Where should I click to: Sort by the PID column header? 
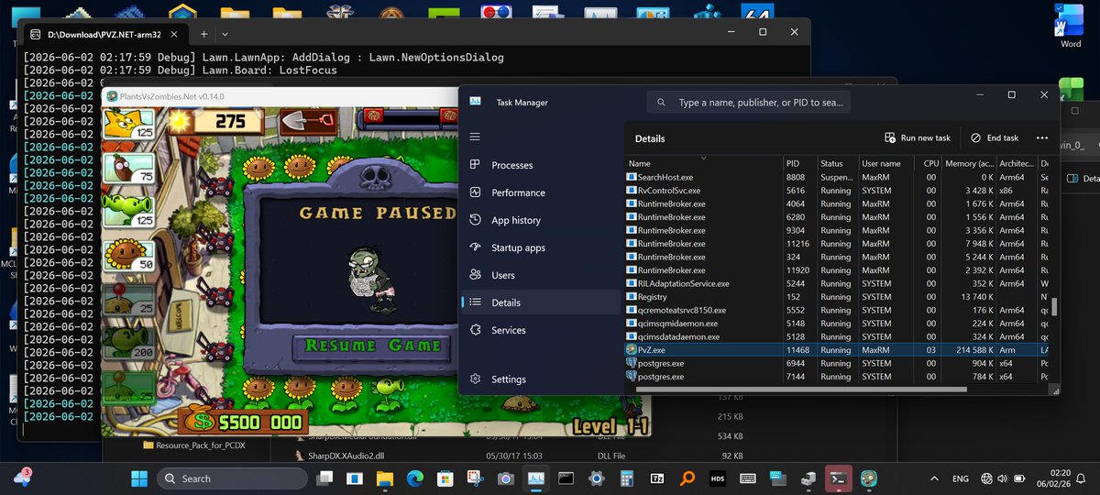click(799, 163)
